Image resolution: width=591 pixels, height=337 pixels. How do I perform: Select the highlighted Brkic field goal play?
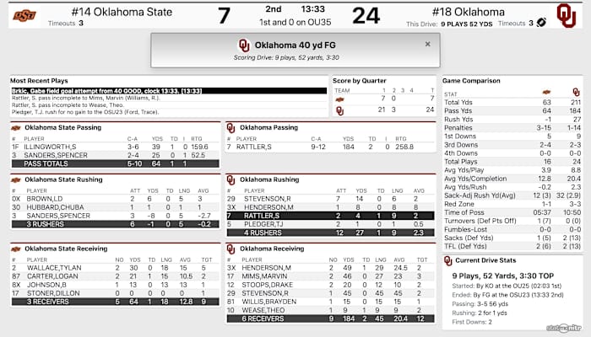pyautogui.click(x=167, y=90)
